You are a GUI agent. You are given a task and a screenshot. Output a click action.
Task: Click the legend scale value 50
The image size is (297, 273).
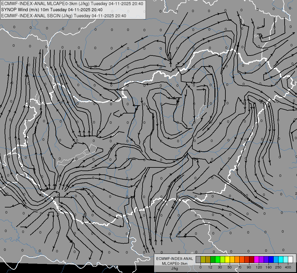(230, 267)
